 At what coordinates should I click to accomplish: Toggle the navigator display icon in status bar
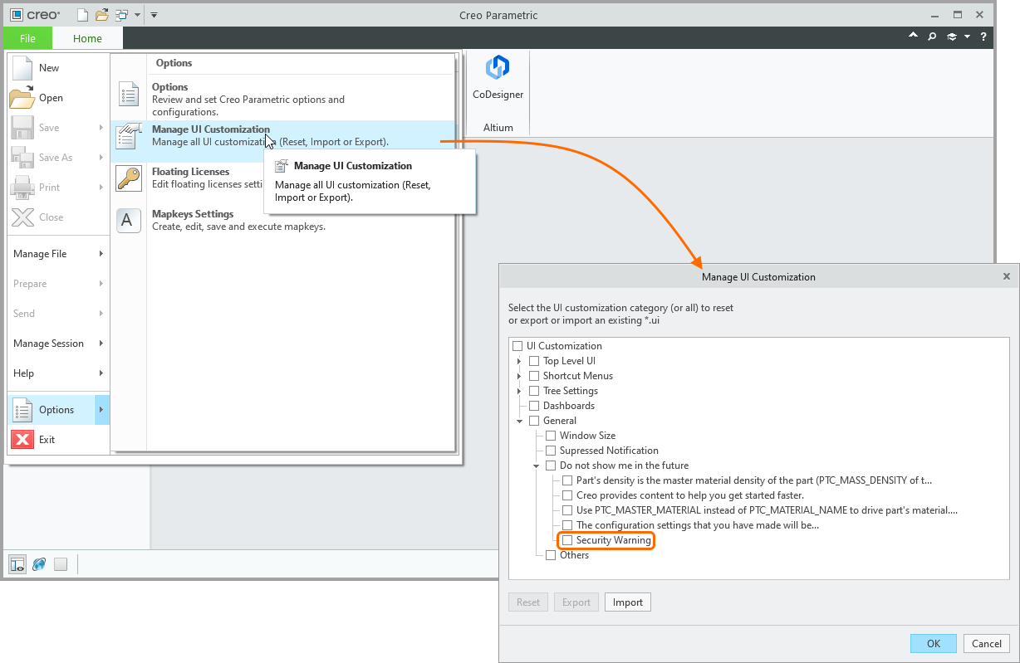[x=17, y=564]
